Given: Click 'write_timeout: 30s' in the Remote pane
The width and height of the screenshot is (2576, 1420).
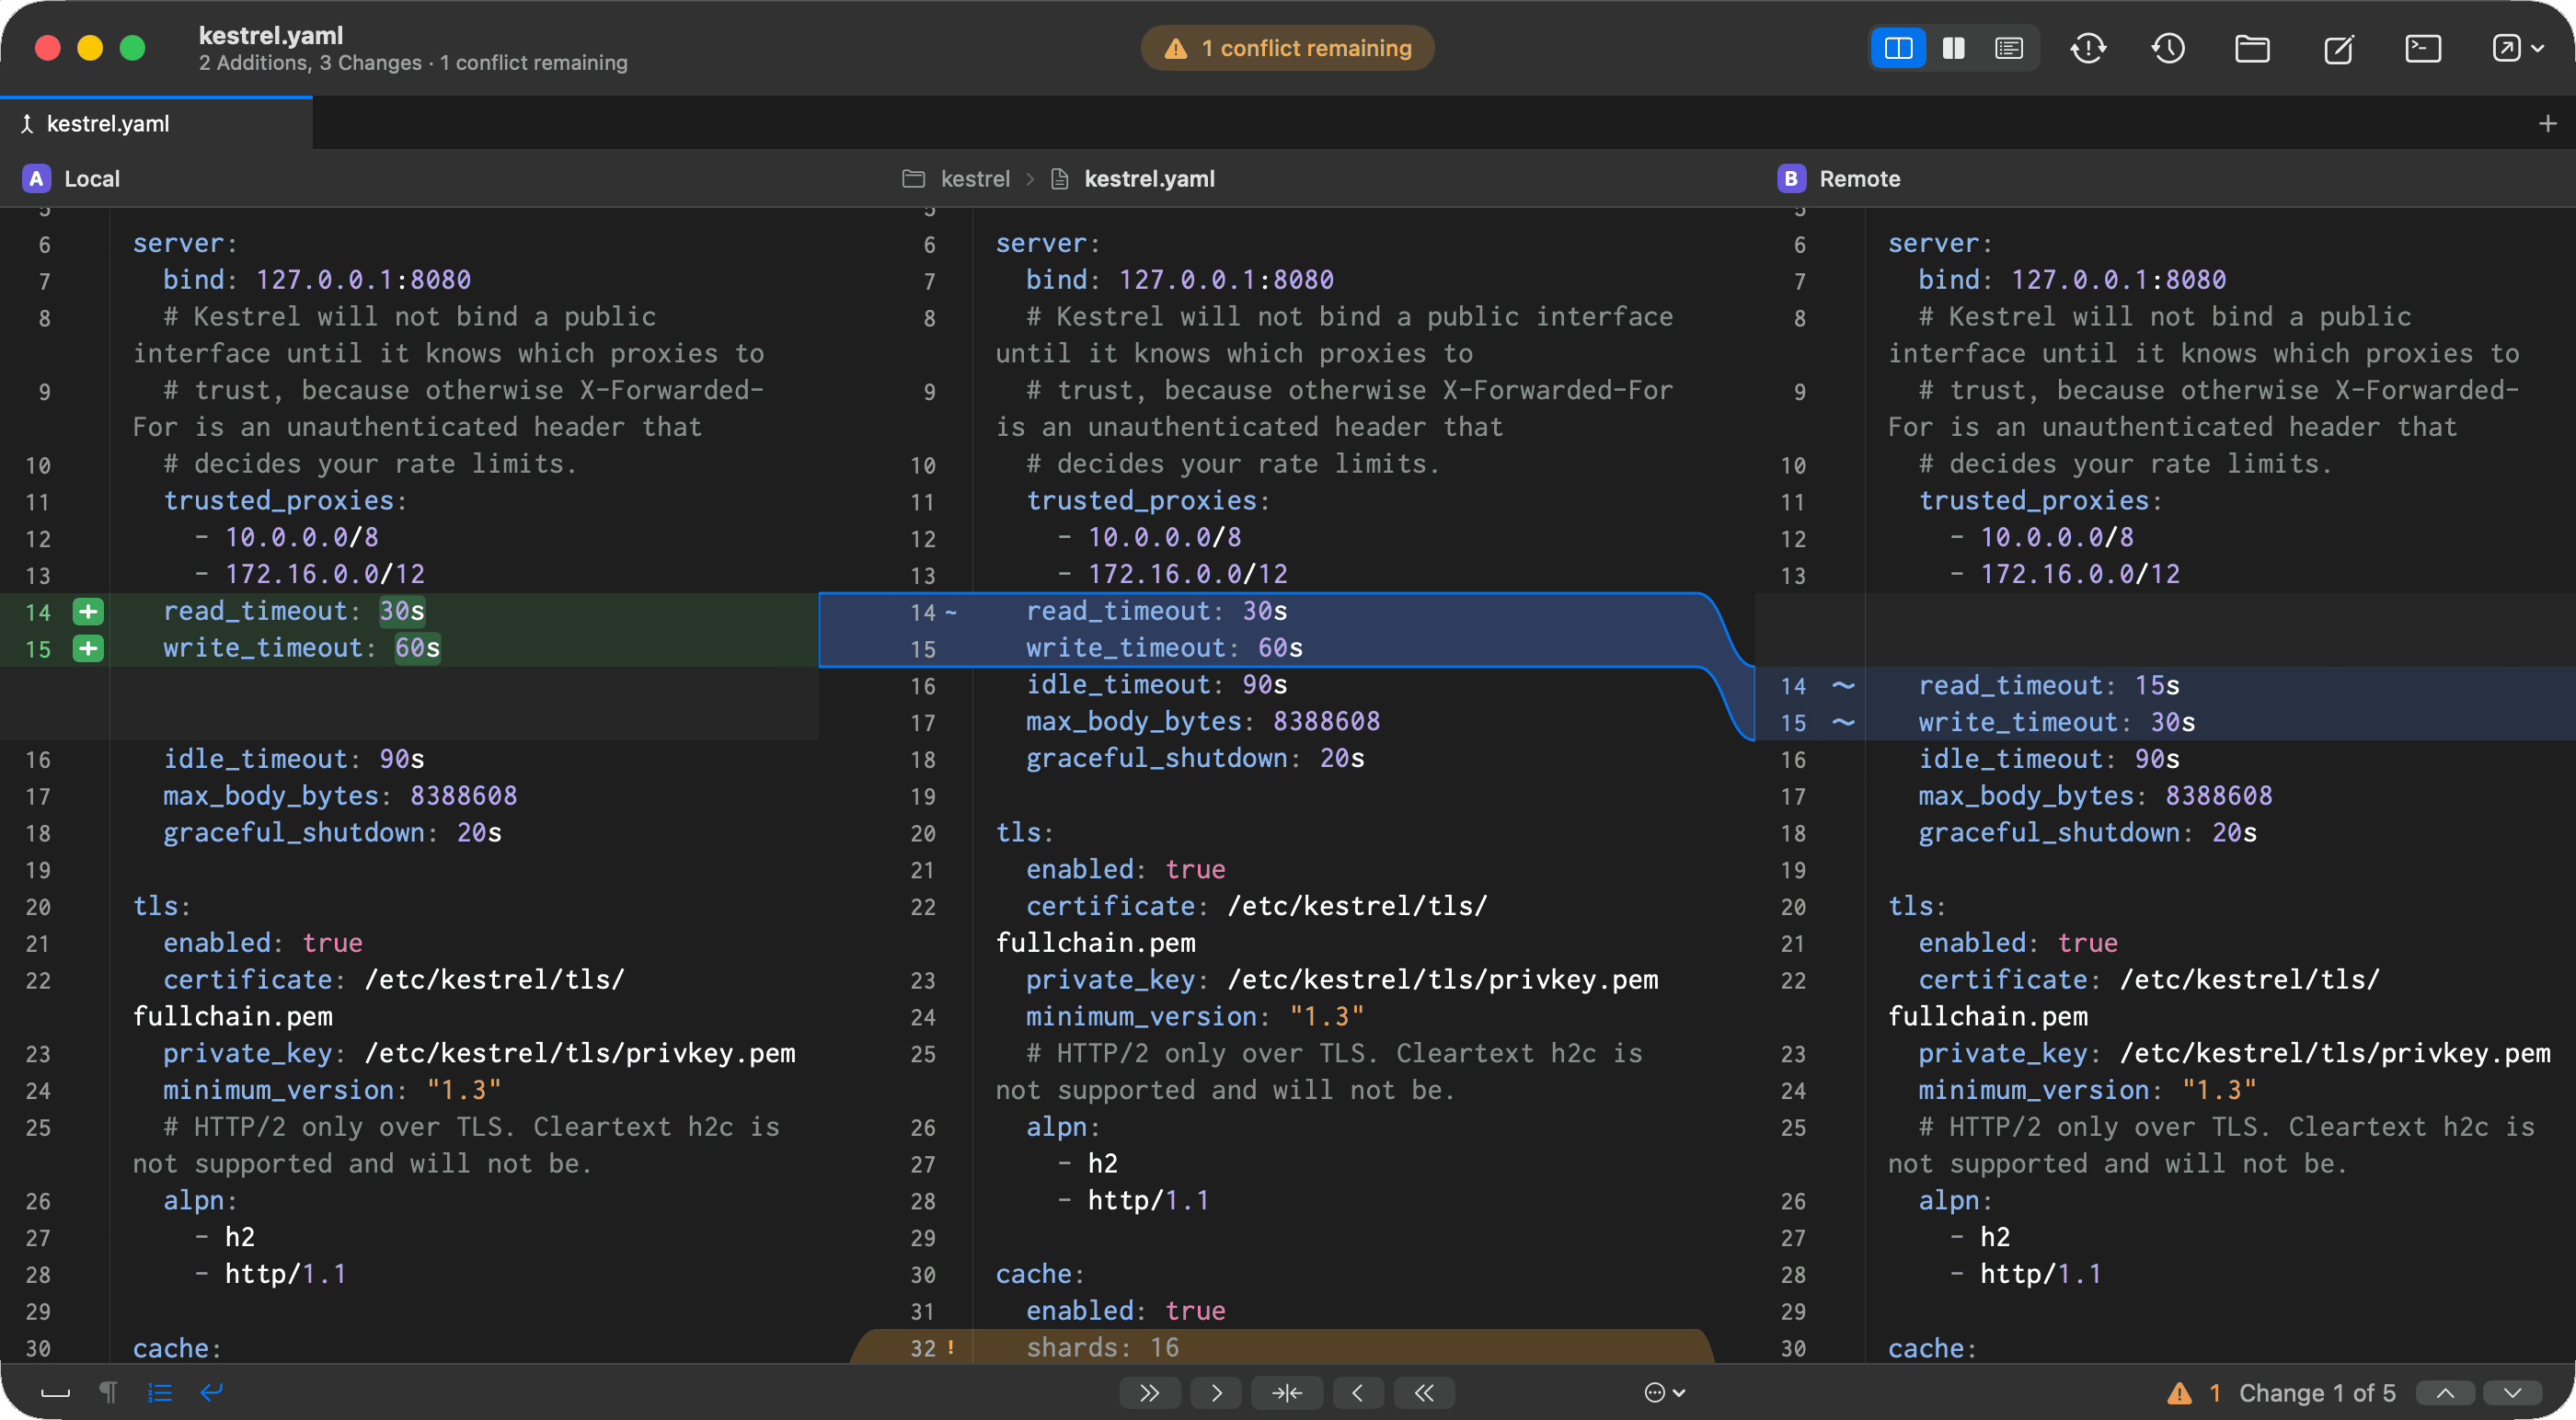Looking at the screenshot, I should [x=2057, y=722].
